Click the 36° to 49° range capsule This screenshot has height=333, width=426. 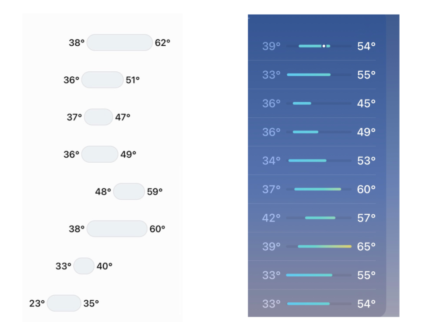(x=99, y=154)
